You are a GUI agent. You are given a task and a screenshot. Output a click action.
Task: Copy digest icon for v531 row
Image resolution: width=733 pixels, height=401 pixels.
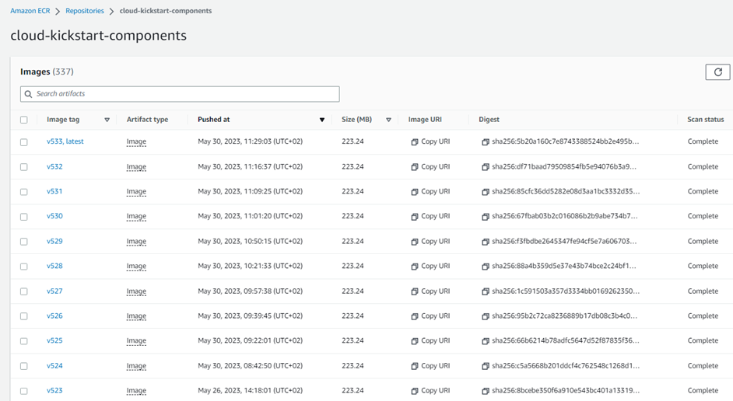tap(486, 192)
